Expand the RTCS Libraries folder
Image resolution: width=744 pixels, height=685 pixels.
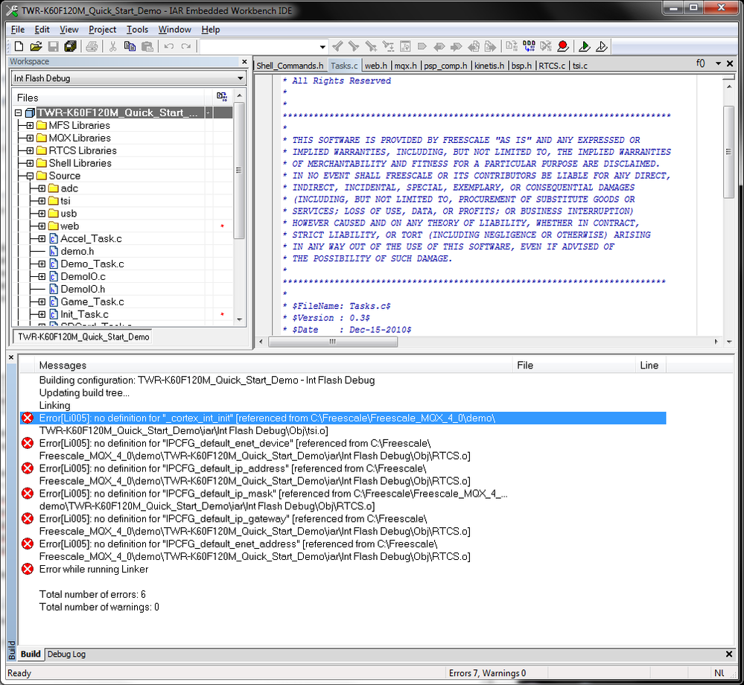coord(30,150)
